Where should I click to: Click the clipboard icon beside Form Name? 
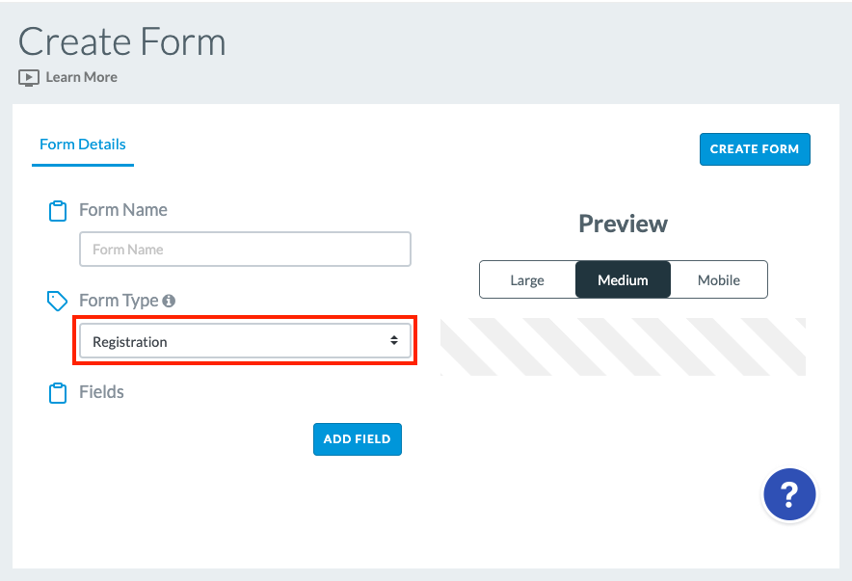click(x=58, y=211)
